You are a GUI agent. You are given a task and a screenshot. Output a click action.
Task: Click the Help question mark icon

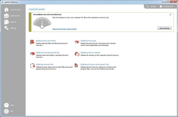pos(6,105)
